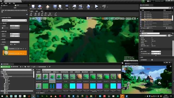Toggle visibility of Landscape2 in the outliner
This screenshot has height=98, width=174.
pos(141,18)
